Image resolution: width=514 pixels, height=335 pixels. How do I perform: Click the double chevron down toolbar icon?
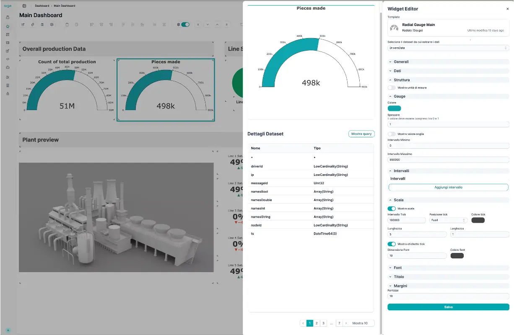(x=198, y=25)
